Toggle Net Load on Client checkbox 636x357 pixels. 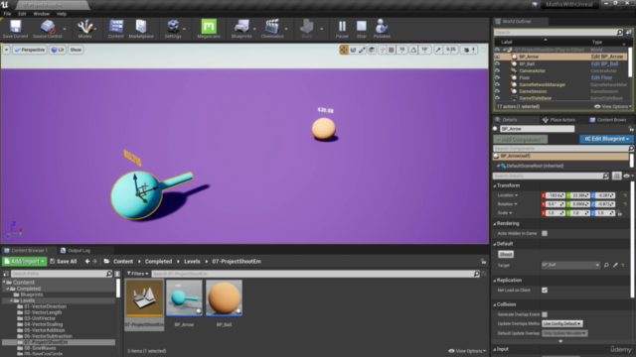pyautogui.click(x=545, y=291)
